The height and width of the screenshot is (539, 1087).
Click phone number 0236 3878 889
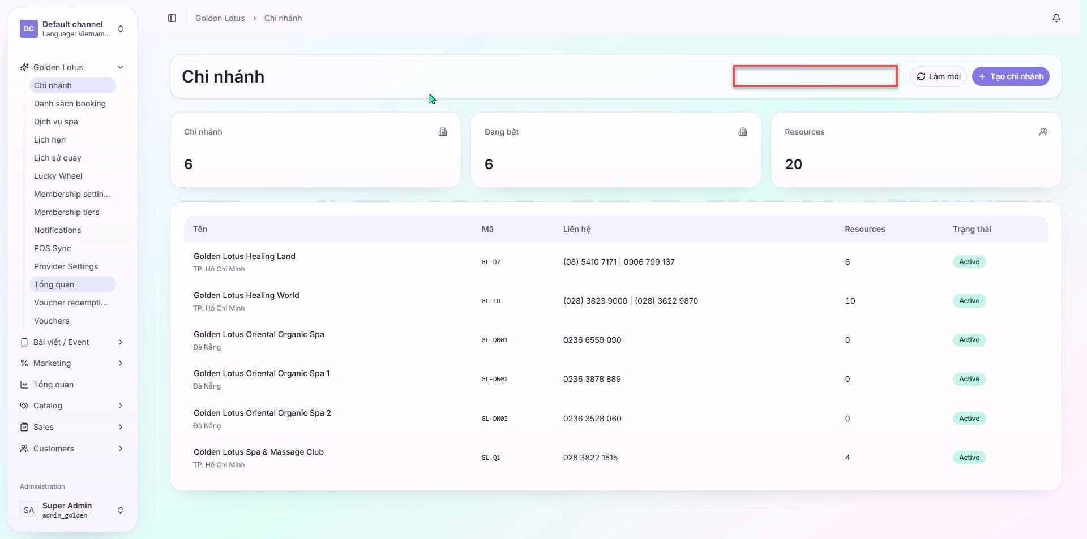(592, 379)
